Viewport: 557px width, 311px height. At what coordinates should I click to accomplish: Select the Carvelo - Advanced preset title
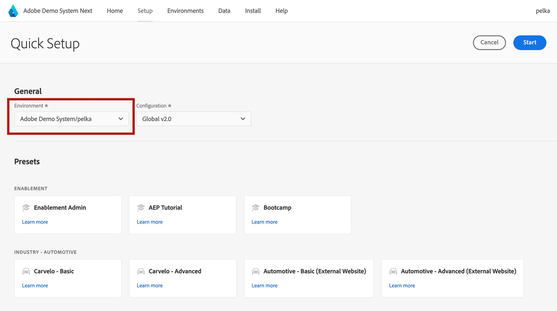tap(175, 271)
